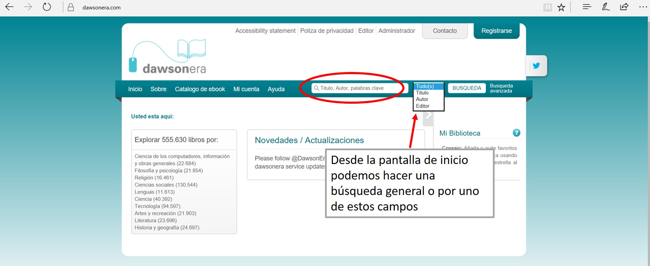
Task: Select Autor option in dropdown
Action: pyautogui.click(x=429, y=99)
